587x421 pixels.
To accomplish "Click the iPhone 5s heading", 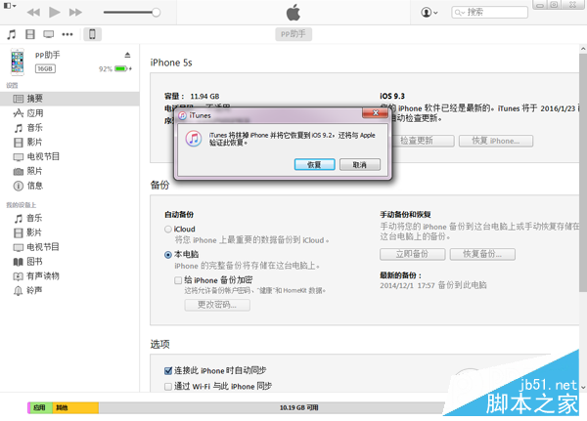I will click(171, 63).
